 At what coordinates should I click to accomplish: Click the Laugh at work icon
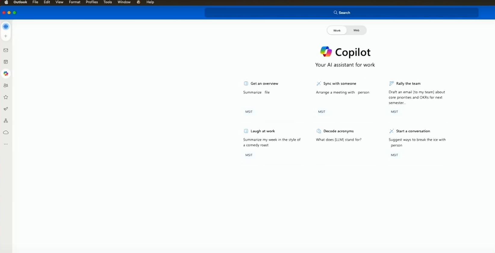[246, 131]
